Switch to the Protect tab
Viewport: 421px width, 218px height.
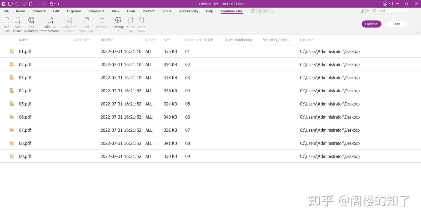pos(149,11)
